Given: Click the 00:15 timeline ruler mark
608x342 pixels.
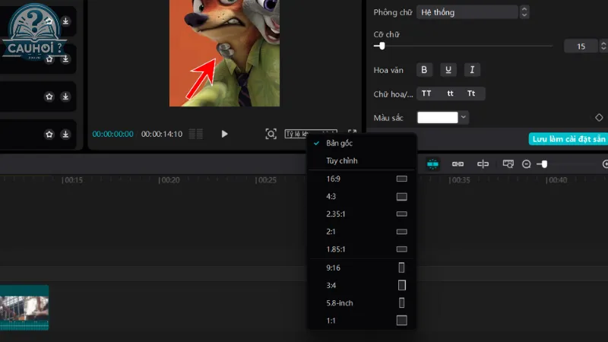Looking at the screenshot, I should pos(72,180).
